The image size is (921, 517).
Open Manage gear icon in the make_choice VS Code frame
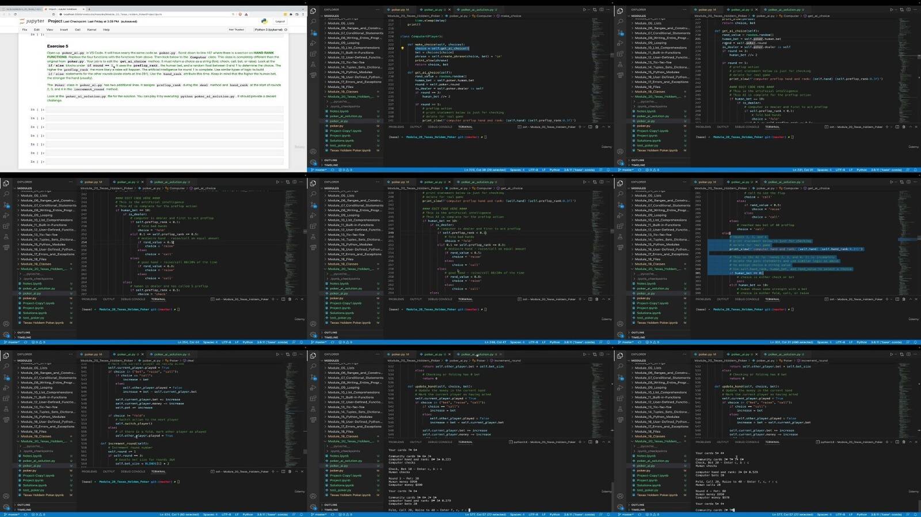click(313, 163)
